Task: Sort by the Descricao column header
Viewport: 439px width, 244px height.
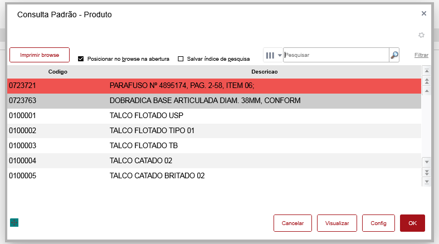Action: point(264,72)
